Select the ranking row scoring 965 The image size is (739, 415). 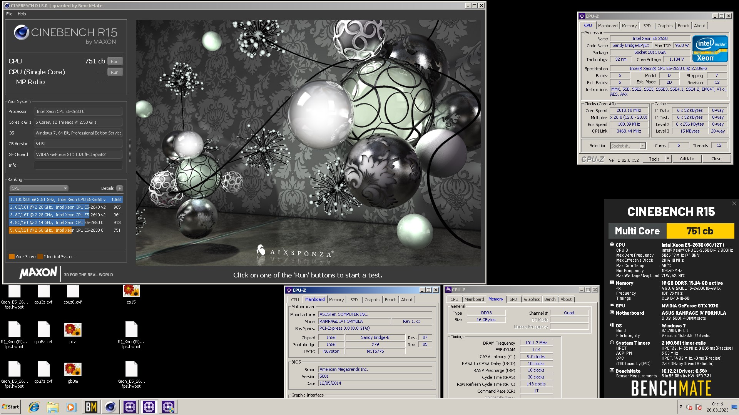[x=66, y=207]
